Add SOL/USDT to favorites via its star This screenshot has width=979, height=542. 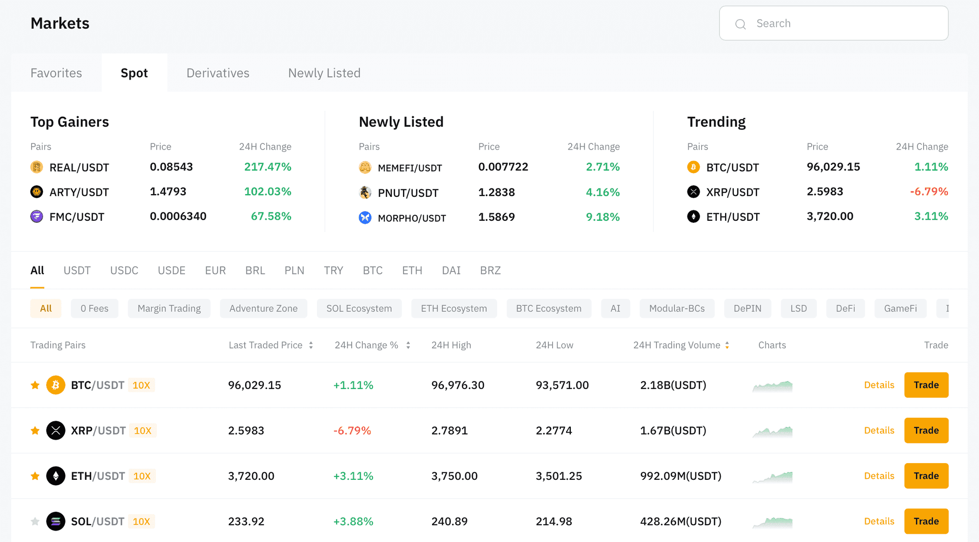(x=34, y=521)
